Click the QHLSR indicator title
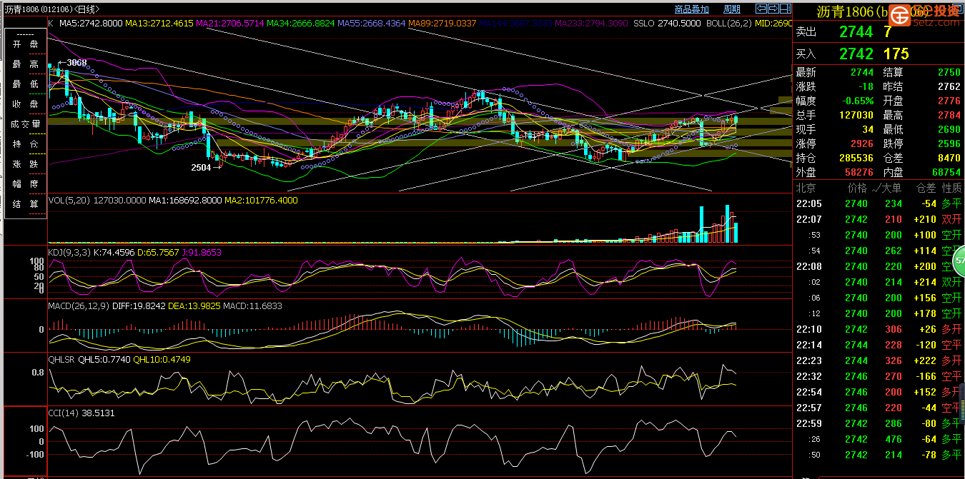Image resolution: width=965 pixels, height=479 pixels. point(61,360)
